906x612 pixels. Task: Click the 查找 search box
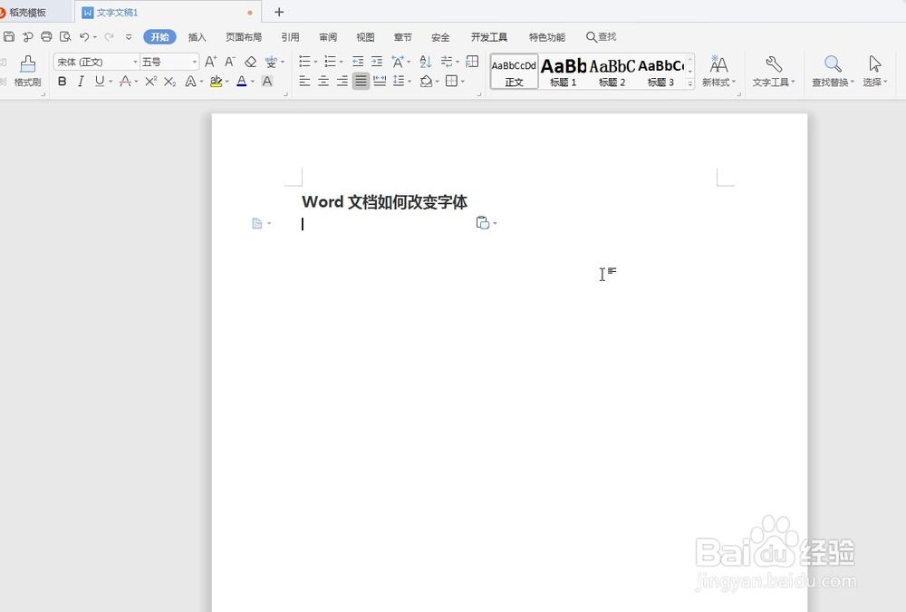coord(602,37)
